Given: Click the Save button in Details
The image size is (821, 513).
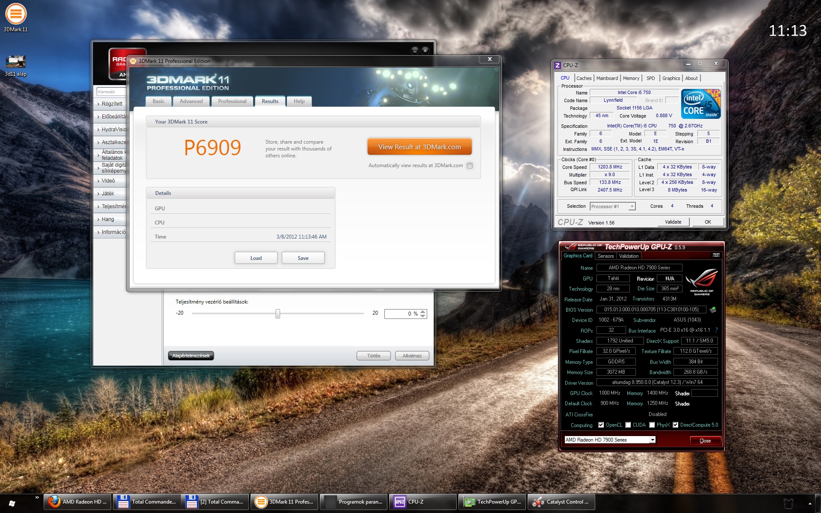Looking at the screenshot, I should coord(303,258).
